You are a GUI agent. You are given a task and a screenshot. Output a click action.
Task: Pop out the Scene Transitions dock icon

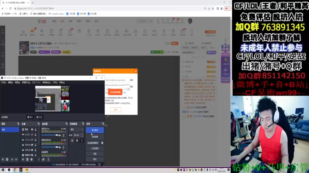83,124
